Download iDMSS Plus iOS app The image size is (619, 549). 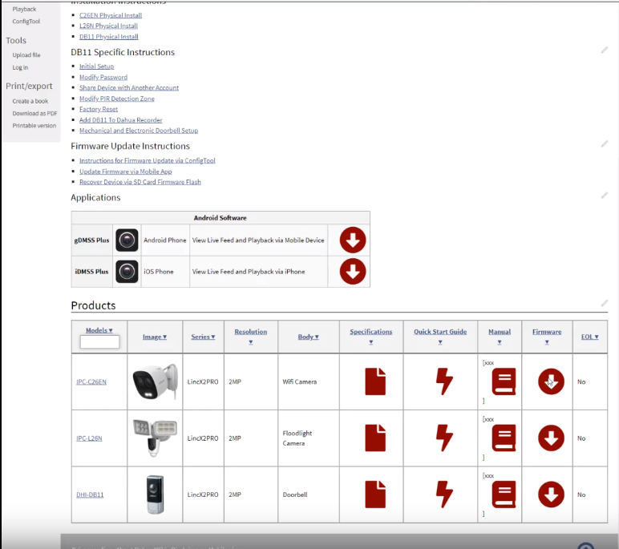coord(353,272)
